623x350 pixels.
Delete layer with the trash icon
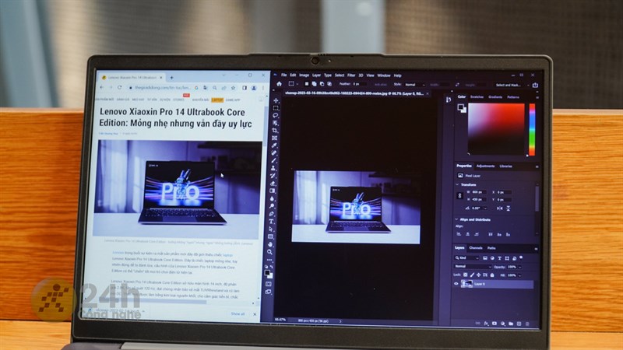[x=527, y=324]
